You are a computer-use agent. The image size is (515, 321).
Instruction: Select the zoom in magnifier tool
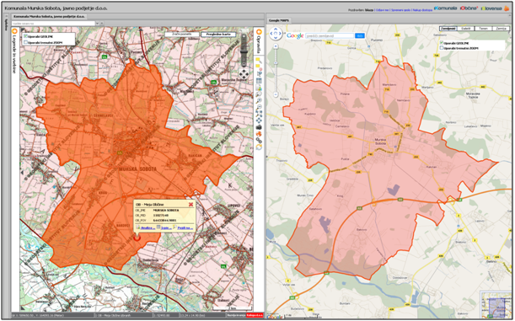(259, 101)
